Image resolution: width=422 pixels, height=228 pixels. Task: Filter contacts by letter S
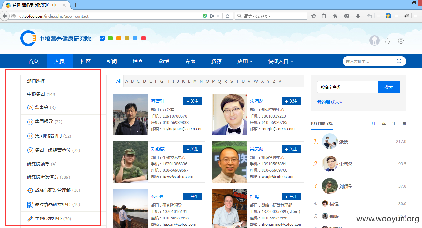(x=231, y=81)
